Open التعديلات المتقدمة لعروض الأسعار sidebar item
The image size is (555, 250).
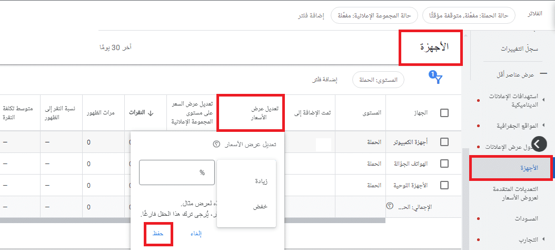[x=516, y=193]
